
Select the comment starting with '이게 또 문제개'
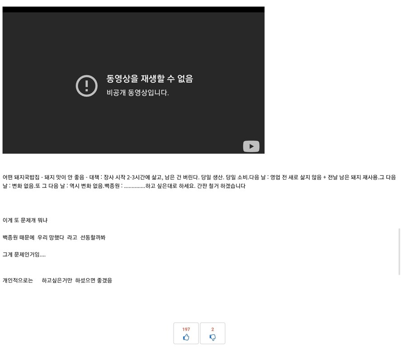pyautogui.click(x=26, y=220)
